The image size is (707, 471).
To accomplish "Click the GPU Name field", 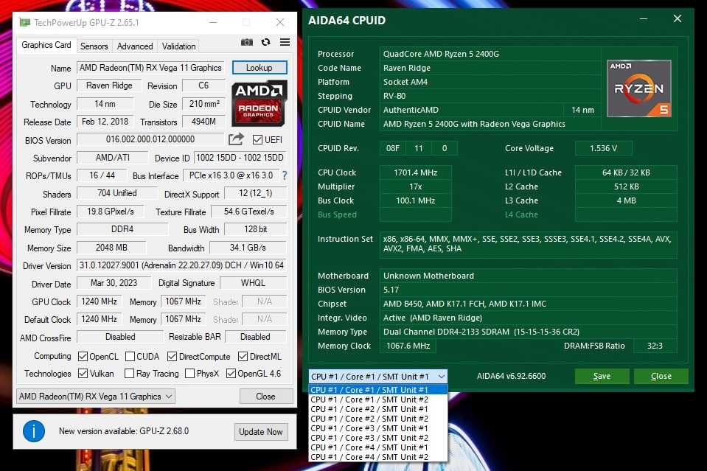I will coord(150,68).
